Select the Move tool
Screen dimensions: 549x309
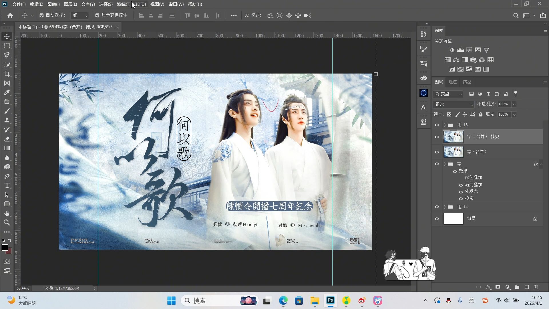tap(7, 37)
